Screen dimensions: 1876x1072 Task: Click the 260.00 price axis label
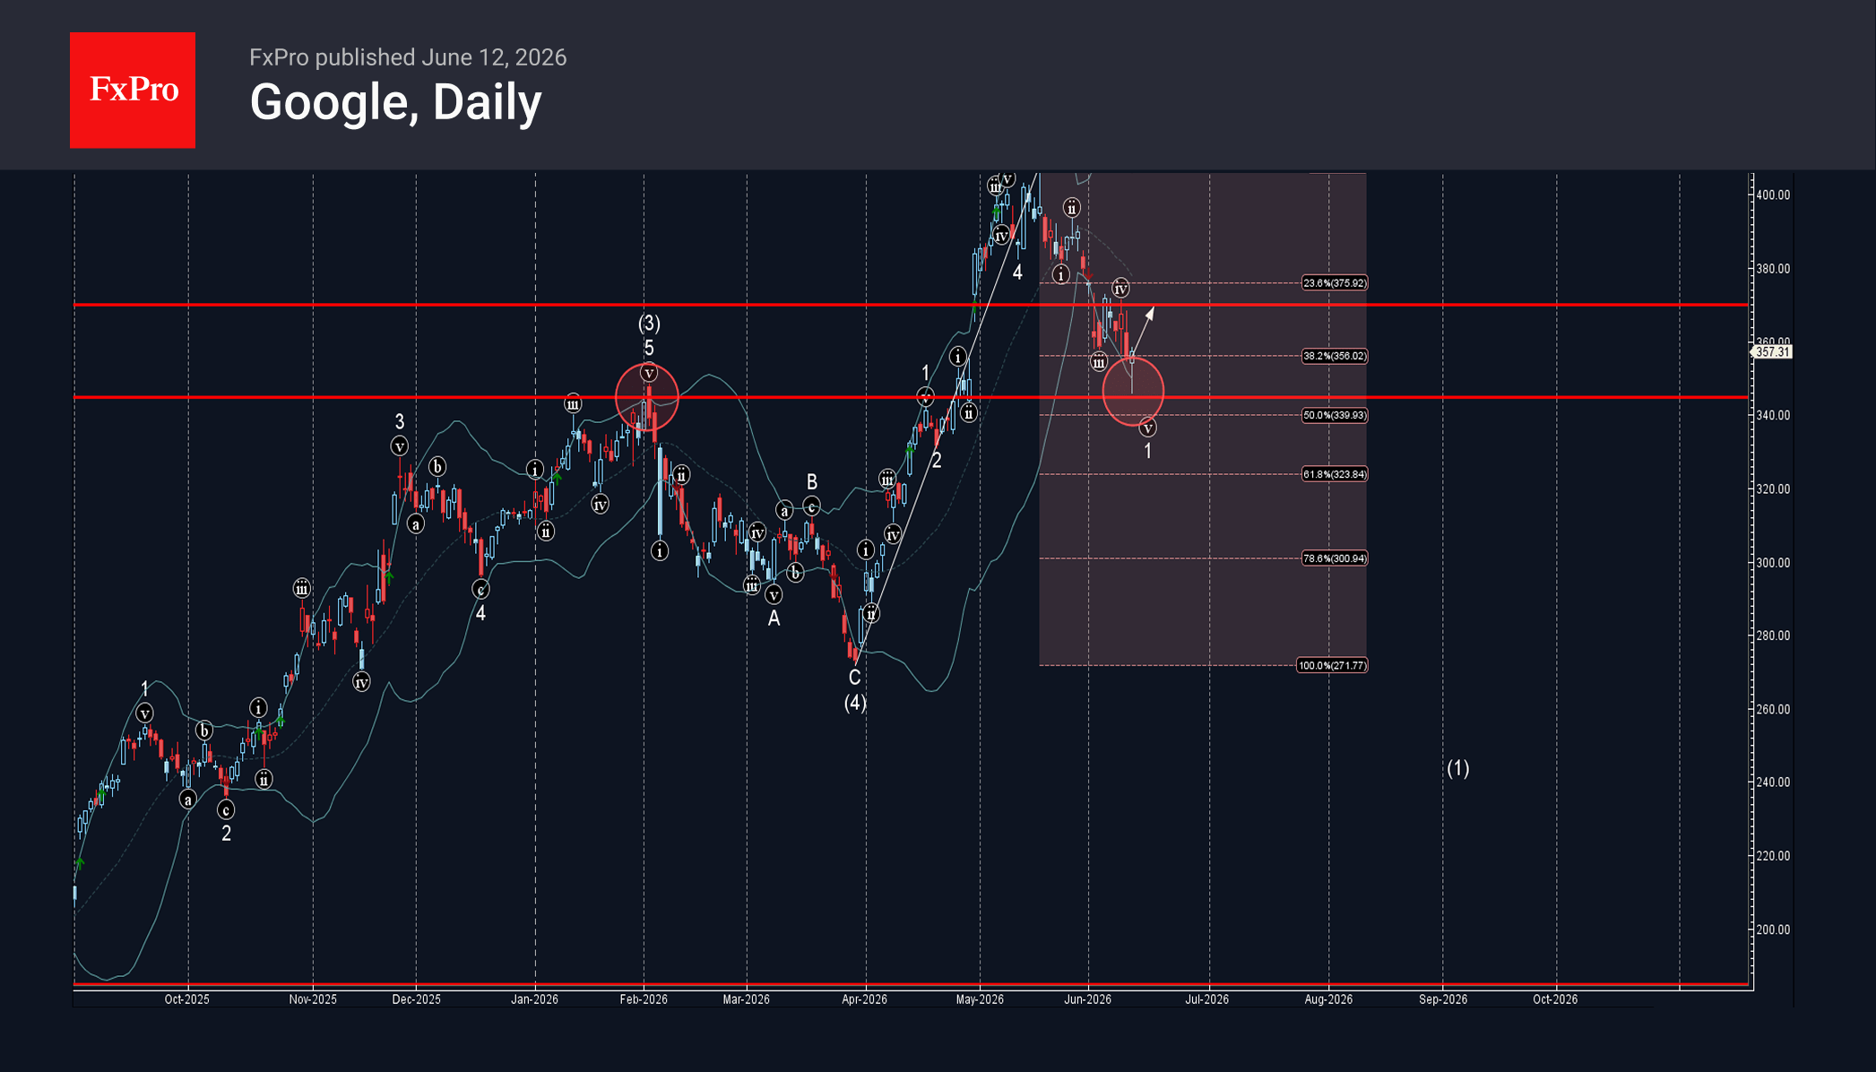[1773, 709]
